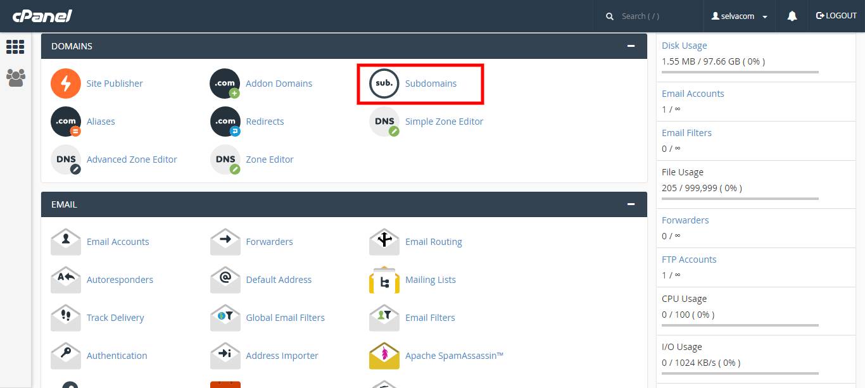Viewport: 865px width, 388px height.
Task: Open the Aliases link
Action: tap(101, 122)
